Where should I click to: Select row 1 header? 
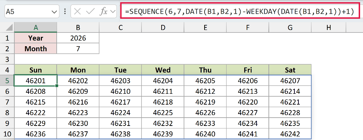point(7,38)
